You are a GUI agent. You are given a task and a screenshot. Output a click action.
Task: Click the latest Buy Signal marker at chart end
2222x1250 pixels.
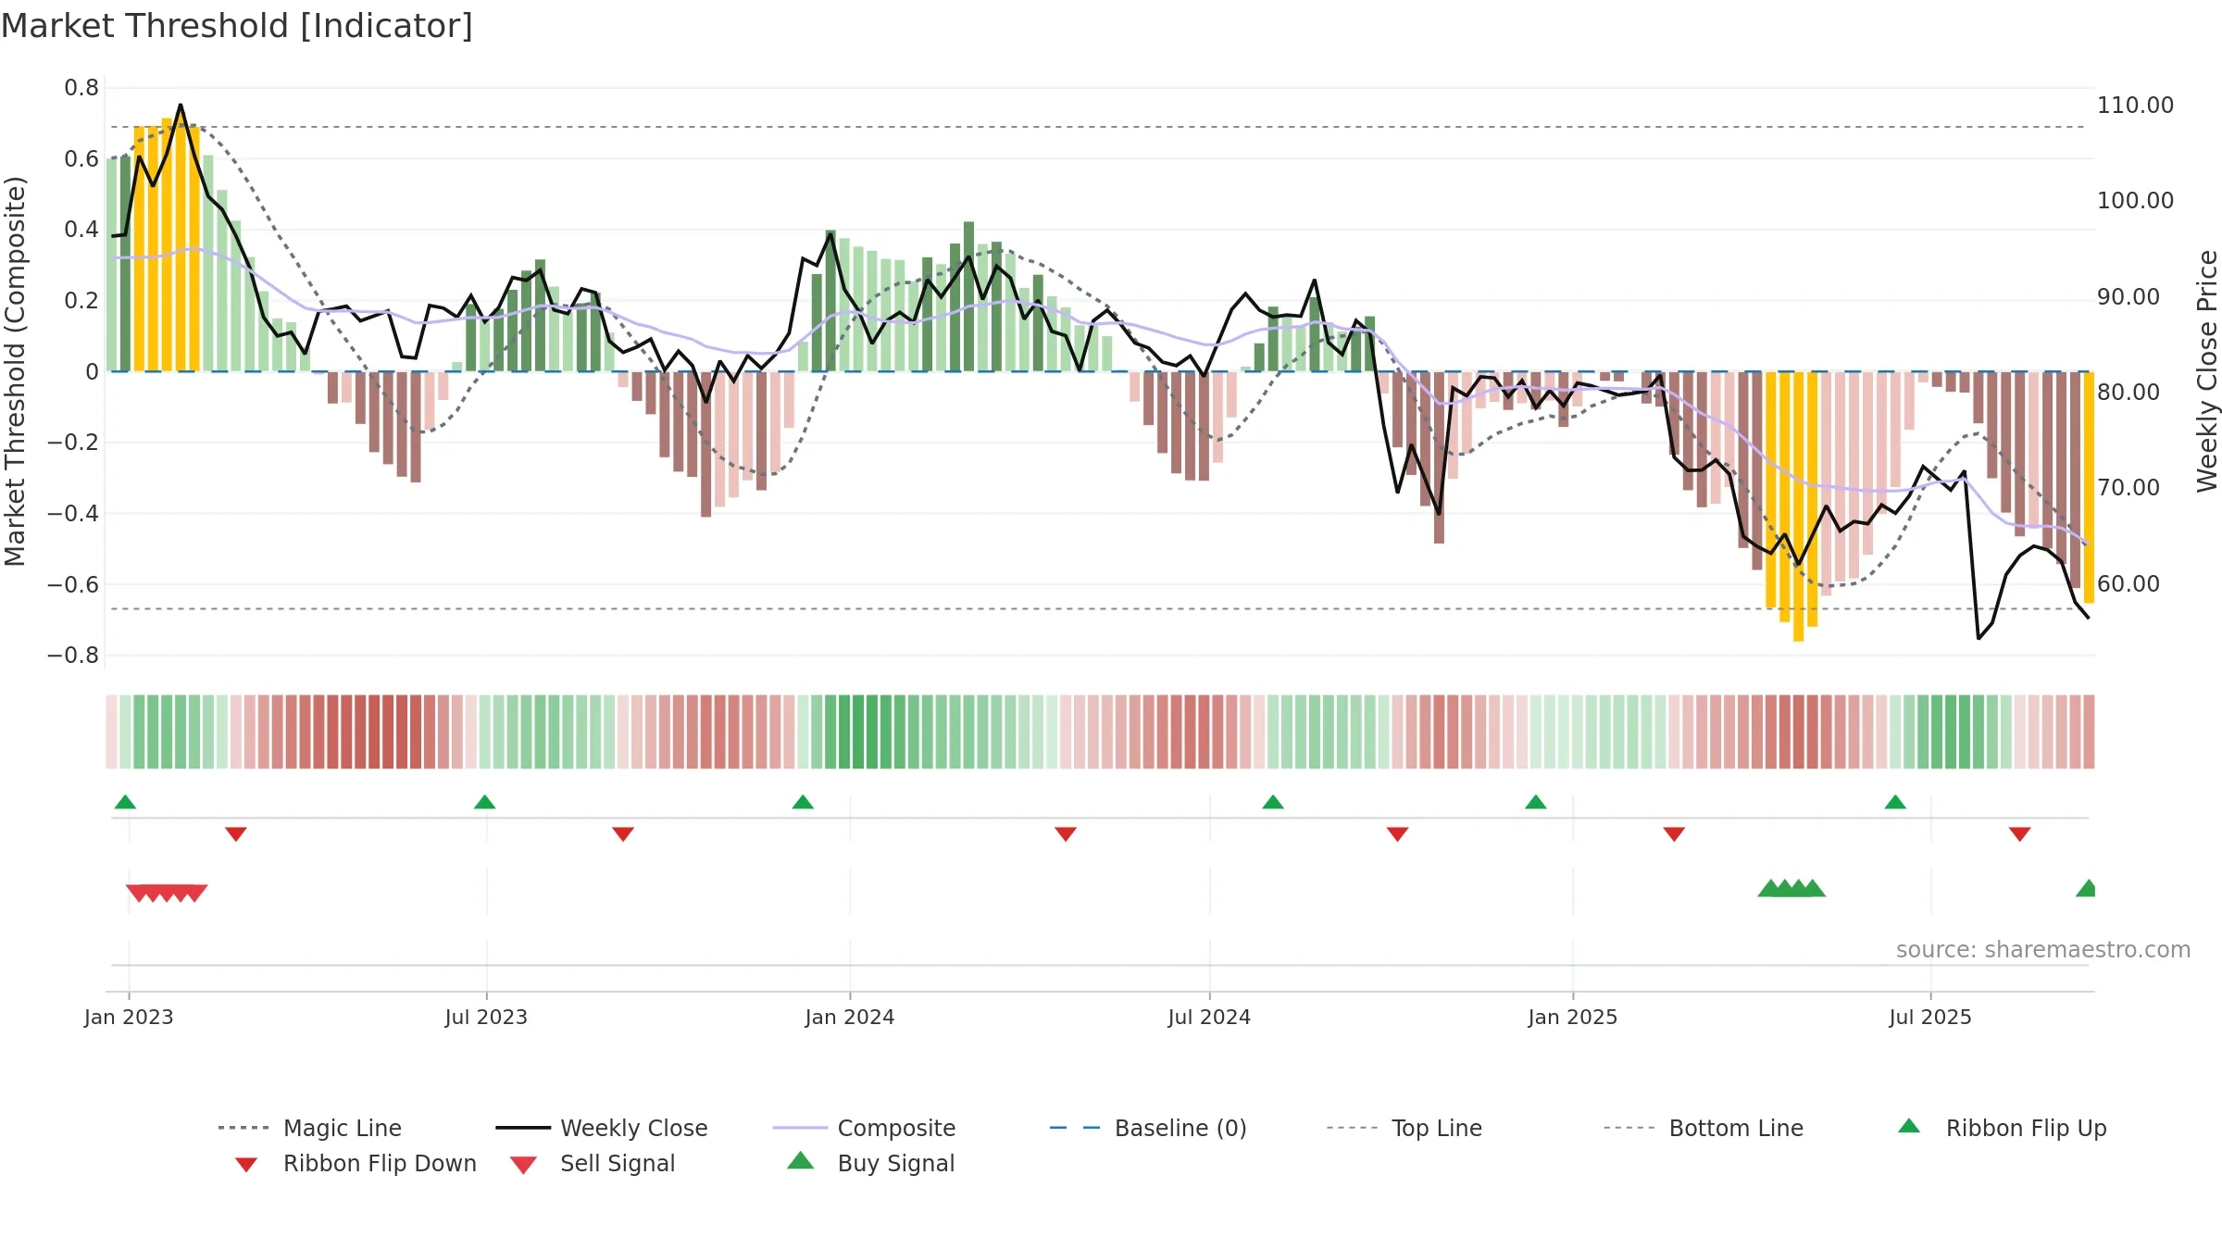click(2086, 888)
